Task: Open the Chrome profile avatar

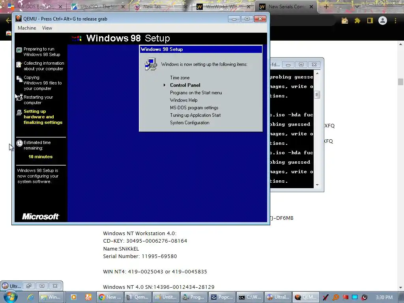Action: pyautogui.click(x=383, y=21)
